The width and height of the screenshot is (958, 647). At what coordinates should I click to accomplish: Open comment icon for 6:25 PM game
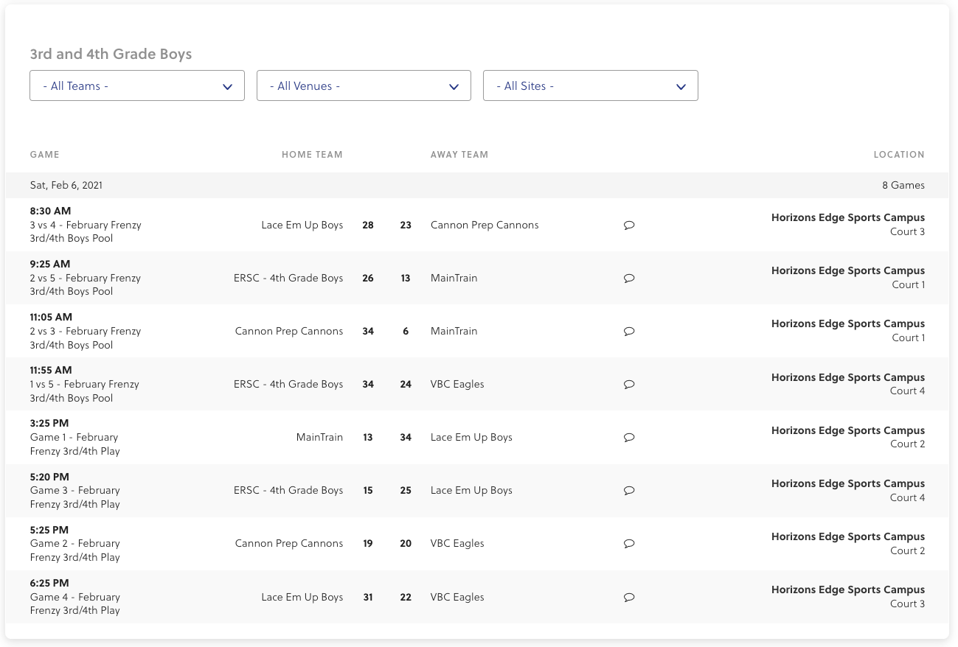(629, 598)
